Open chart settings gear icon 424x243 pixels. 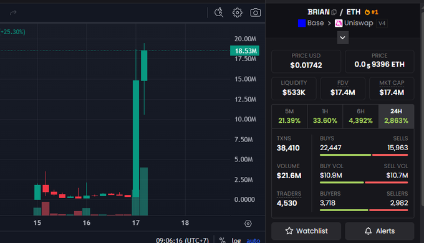point(237,12)
